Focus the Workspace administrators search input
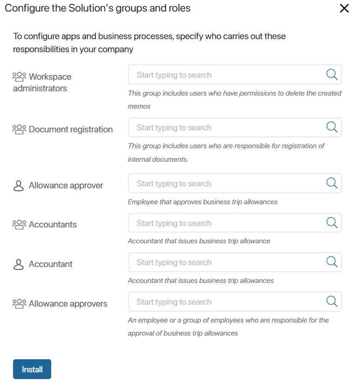 [234, 75]
